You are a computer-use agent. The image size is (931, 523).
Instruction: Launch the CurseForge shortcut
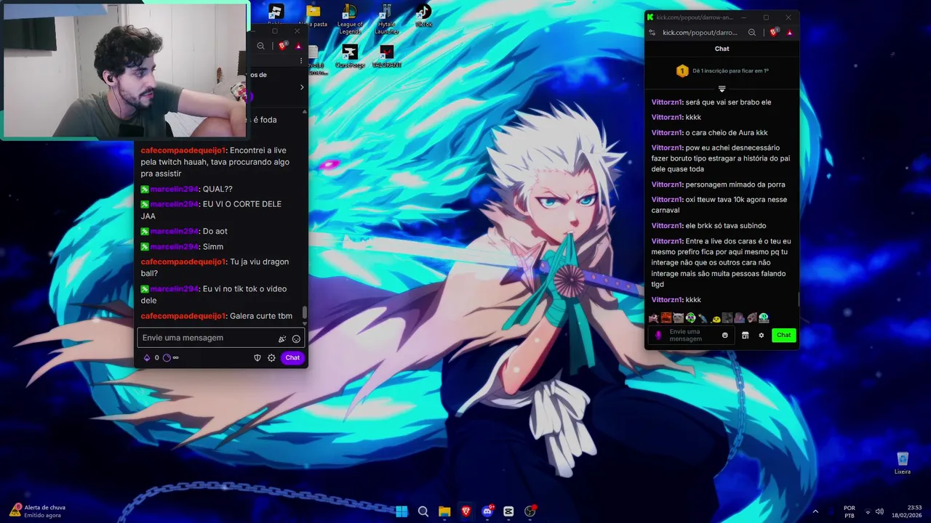pyautogui.click(x=350, y=56)
